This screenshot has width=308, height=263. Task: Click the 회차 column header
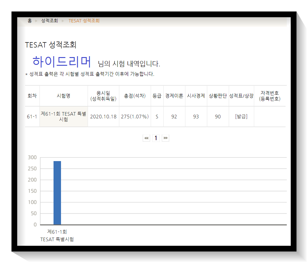pos(32,96)
